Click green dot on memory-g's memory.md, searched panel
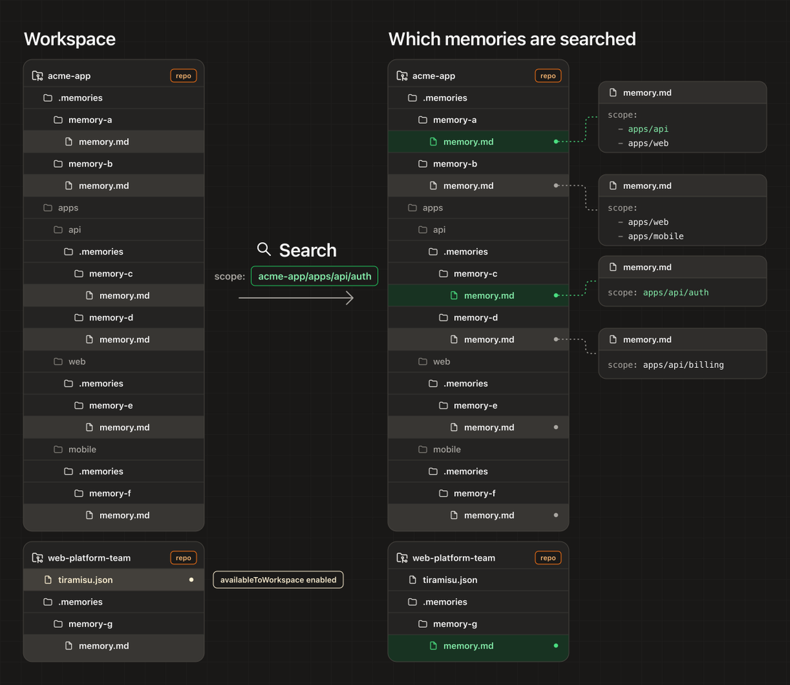Image resolution: width=790 pixels, height=685 pixels. pyautogui.click(x=556, y=646)
